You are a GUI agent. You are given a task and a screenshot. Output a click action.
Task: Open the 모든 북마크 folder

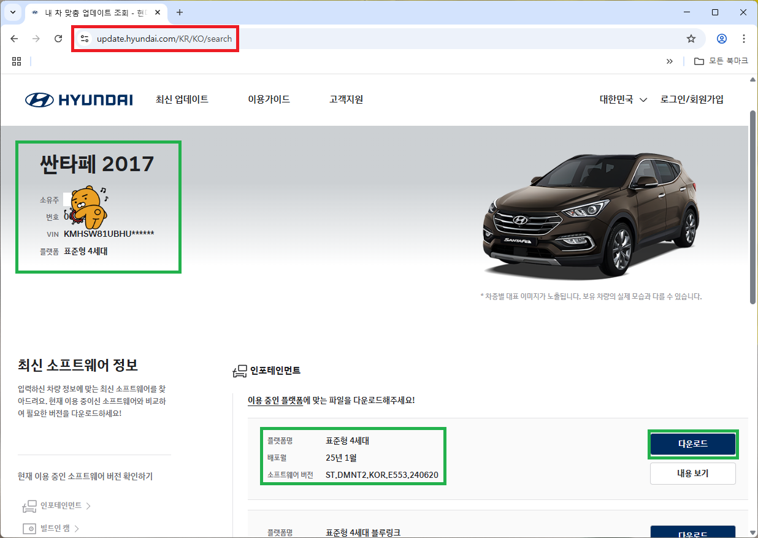click(x=721, y=61)
